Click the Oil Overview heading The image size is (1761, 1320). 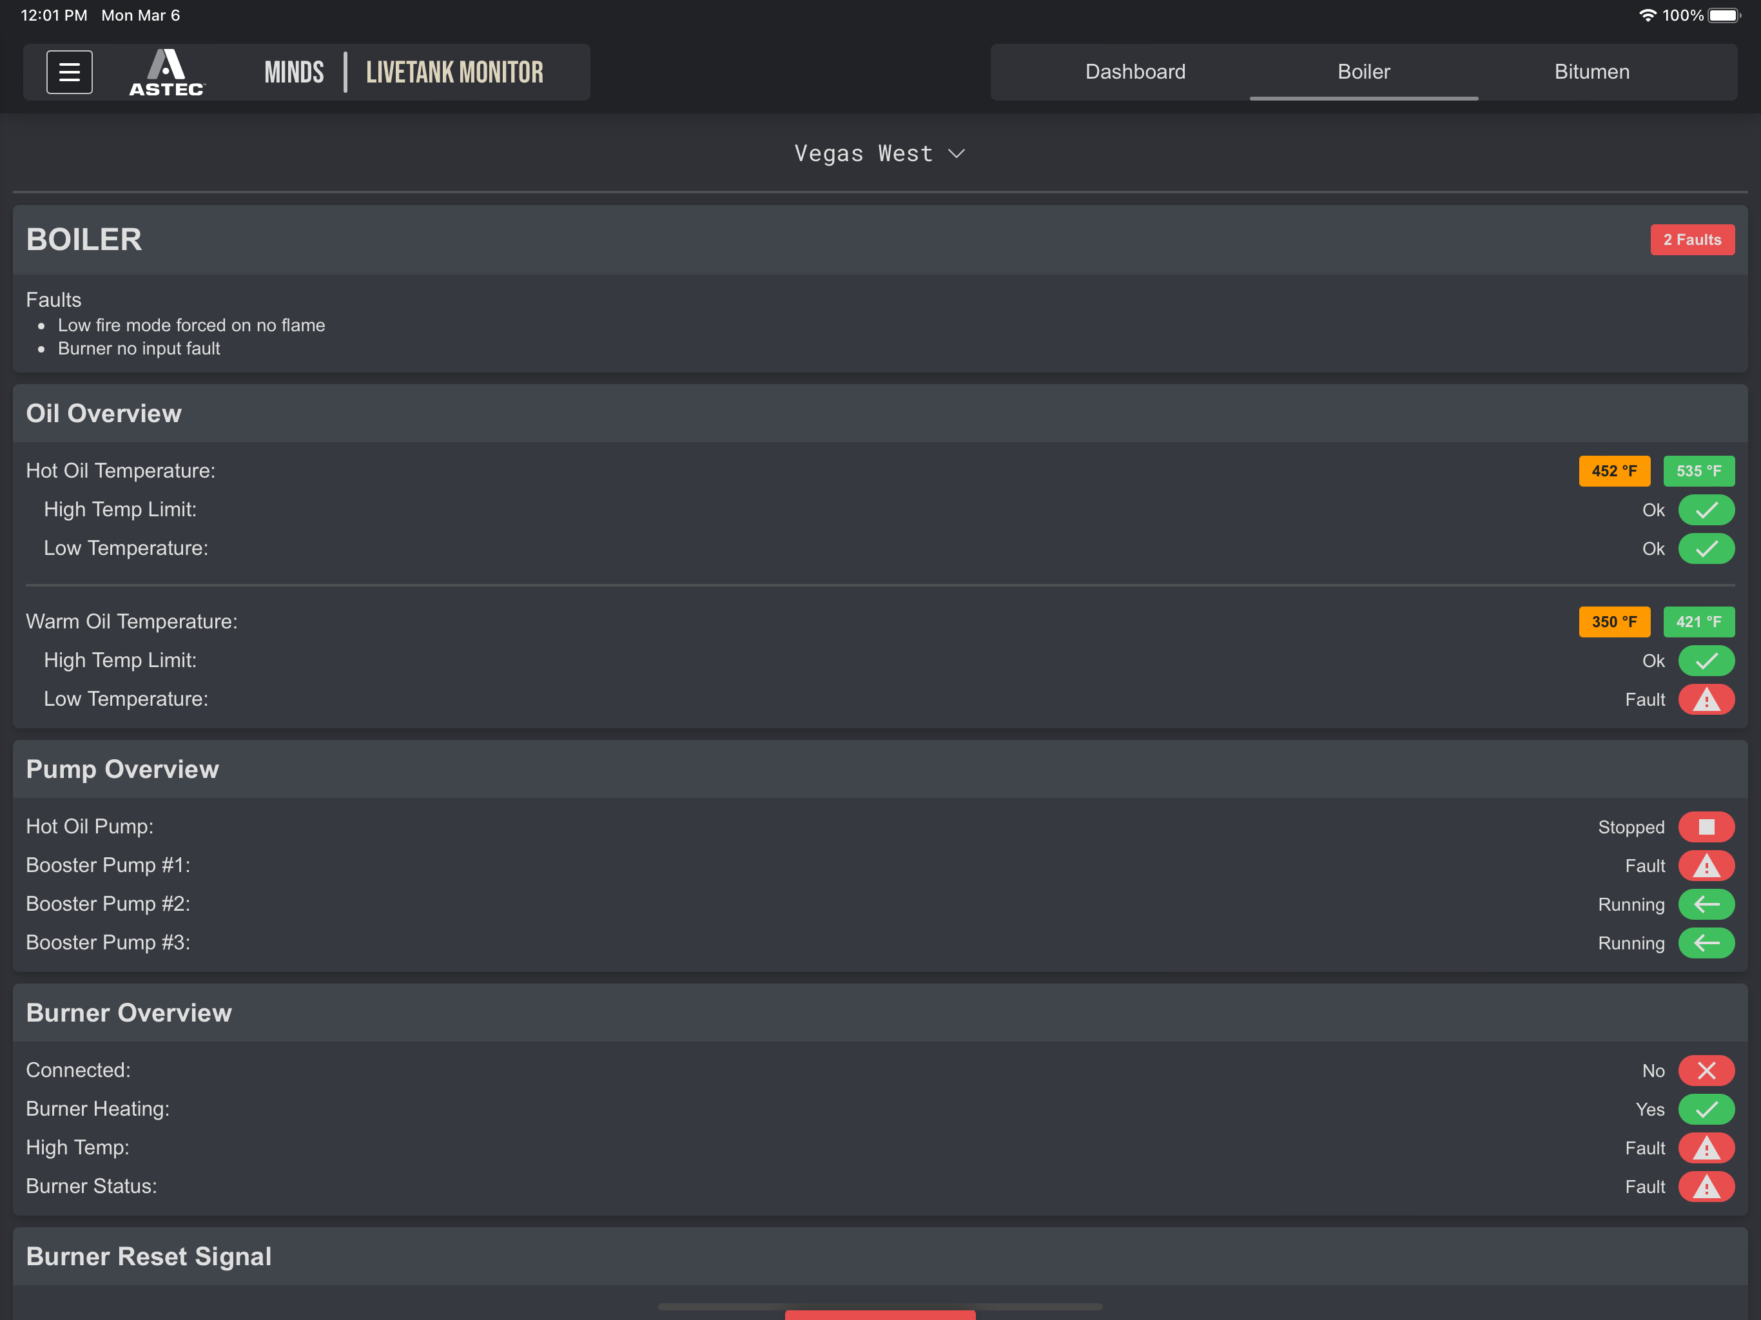pos(104,413)
